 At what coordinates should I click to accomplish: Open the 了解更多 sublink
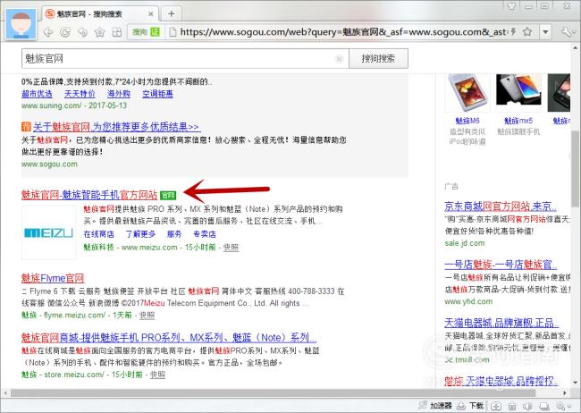tap(140, 234)
